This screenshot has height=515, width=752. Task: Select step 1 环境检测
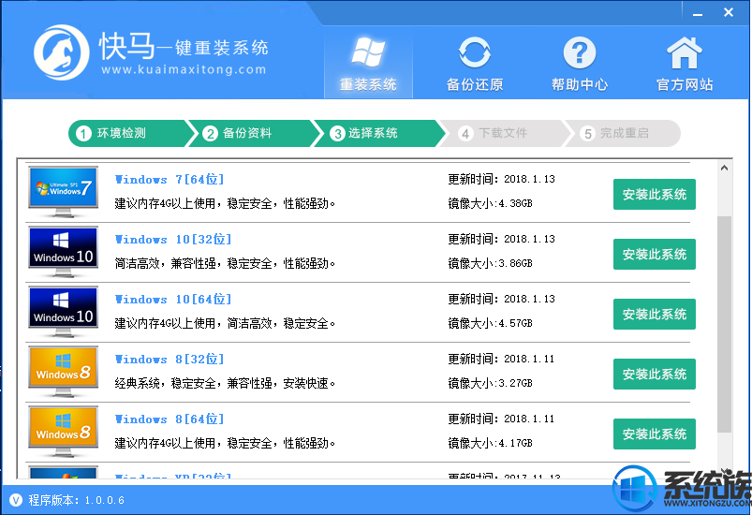pyautogui.click(x=129, y=133)
